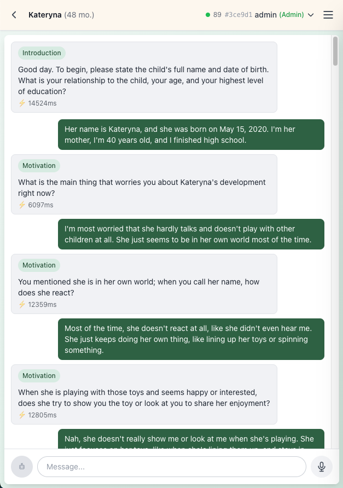Image resolution: width=343 pixels, height=488 pixels.
Task: Click the lightning icon beside 12359ms
Action: coord(22,304)
